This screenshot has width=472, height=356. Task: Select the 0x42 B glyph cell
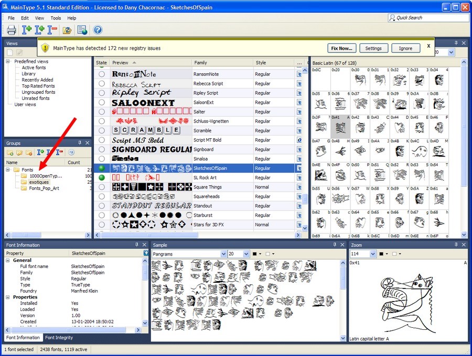tap(360, 127)
